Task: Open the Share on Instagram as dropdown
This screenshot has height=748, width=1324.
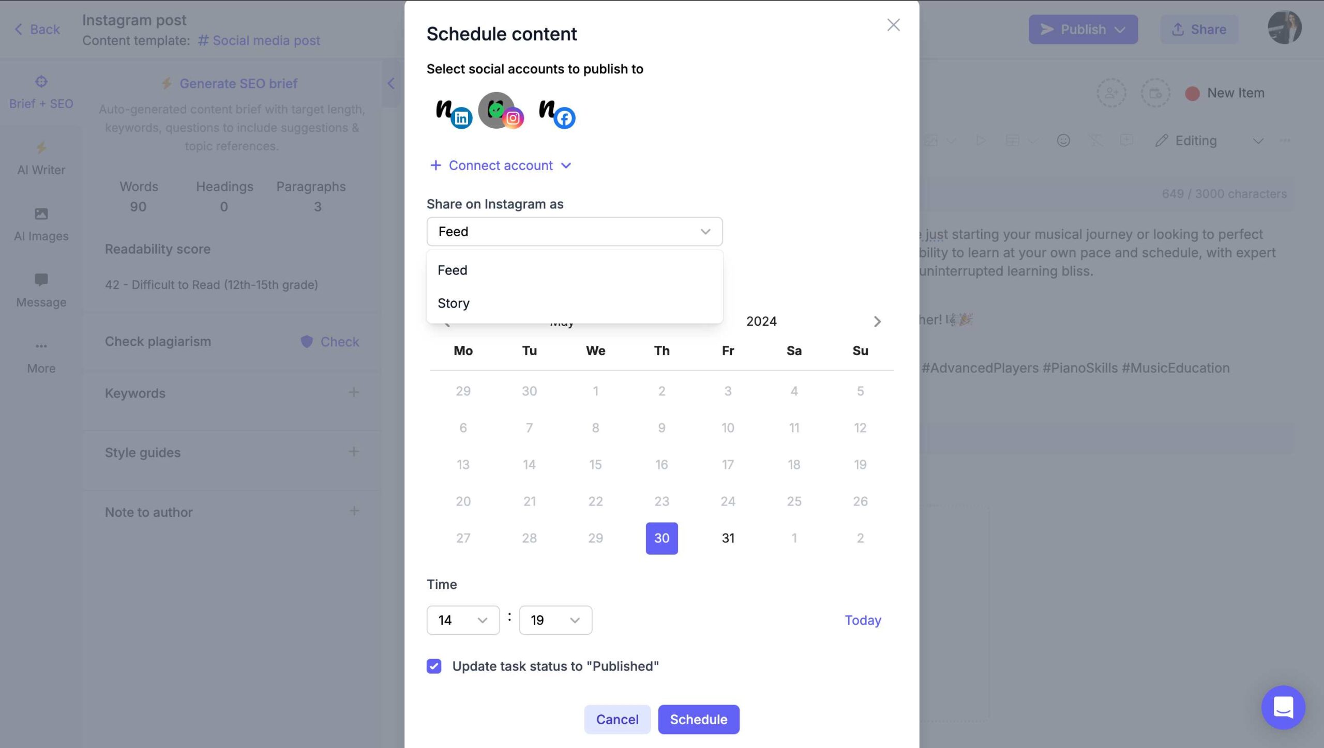Action: [575, 231]
